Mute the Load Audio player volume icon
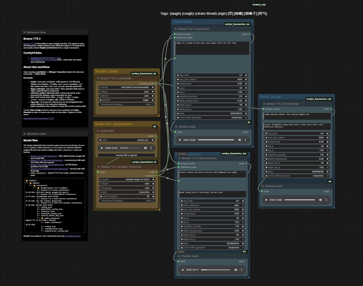The width and height of the screenshot is (363, 286). pos(145,148)
